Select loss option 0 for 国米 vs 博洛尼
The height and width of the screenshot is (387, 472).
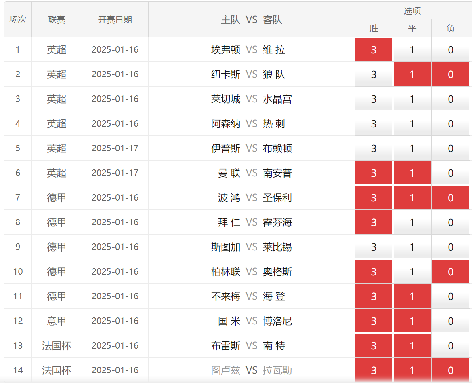pos(451,321)
